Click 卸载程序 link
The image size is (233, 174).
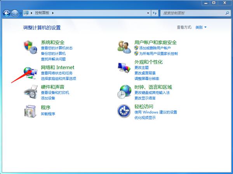(48, 114)
